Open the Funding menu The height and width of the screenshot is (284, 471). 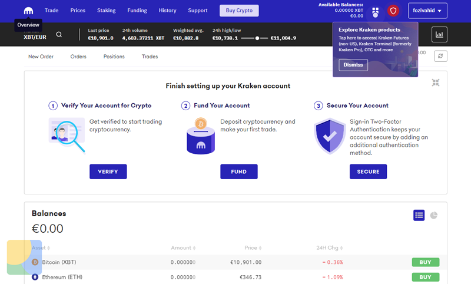coord(137,11)
